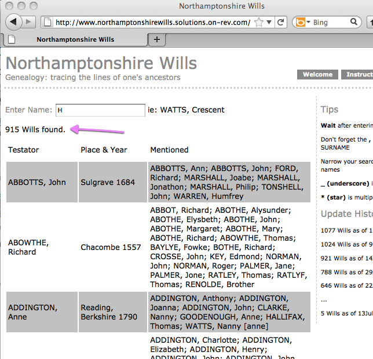Open a new tab with plus button
This screenshot has width=373, height=359.
pos(157,39)
